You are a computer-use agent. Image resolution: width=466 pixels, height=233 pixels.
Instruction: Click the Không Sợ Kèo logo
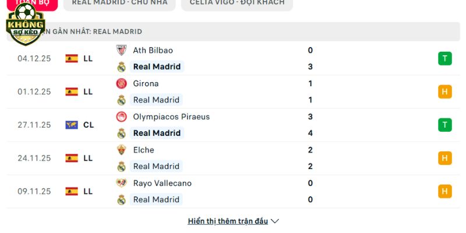pyautogui.click(x=25, y=23)
